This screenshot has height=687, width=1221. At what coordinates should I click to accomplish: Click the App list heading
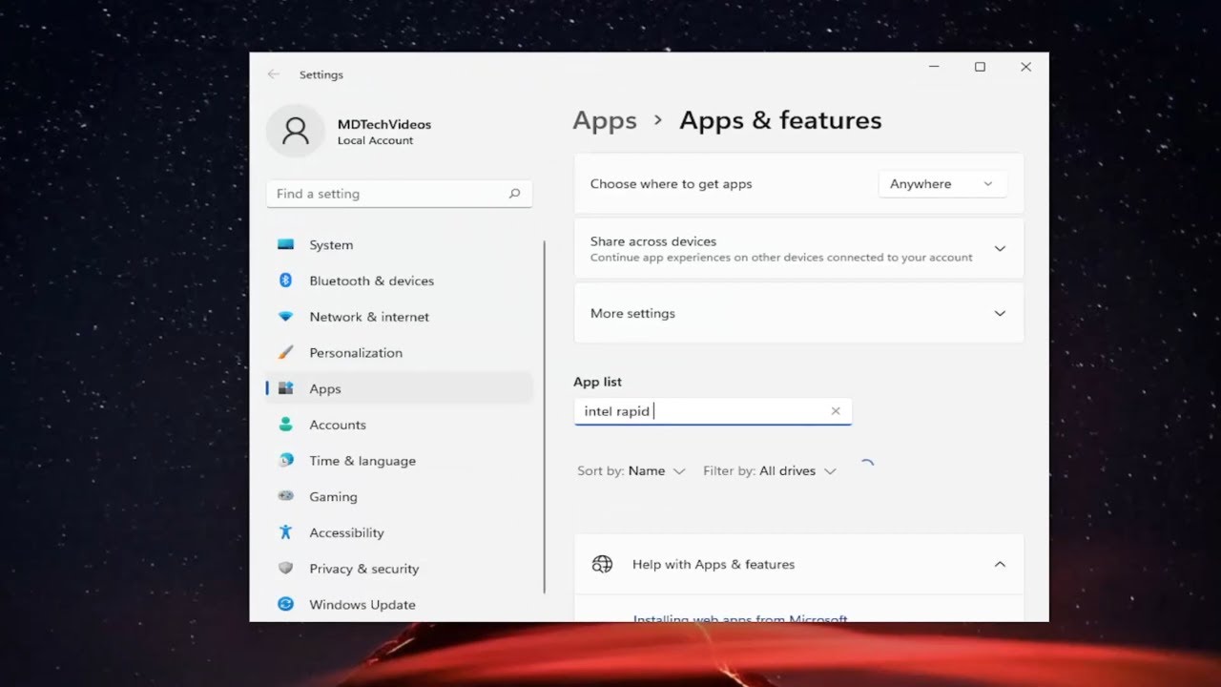[x=597, y=382]
